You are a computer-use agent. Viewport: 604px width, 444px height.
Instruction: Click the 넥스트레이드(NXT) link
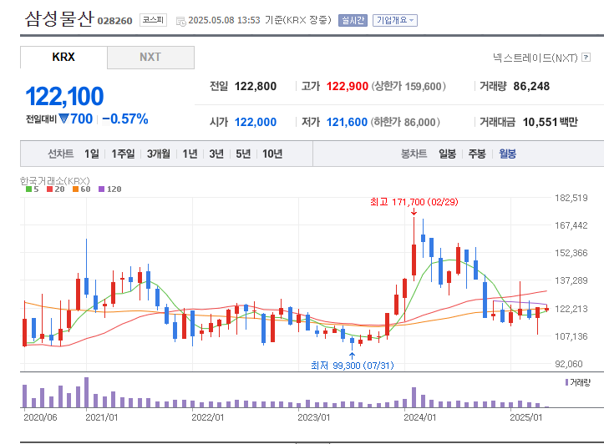pyautogui.click(x=535, y=58)
